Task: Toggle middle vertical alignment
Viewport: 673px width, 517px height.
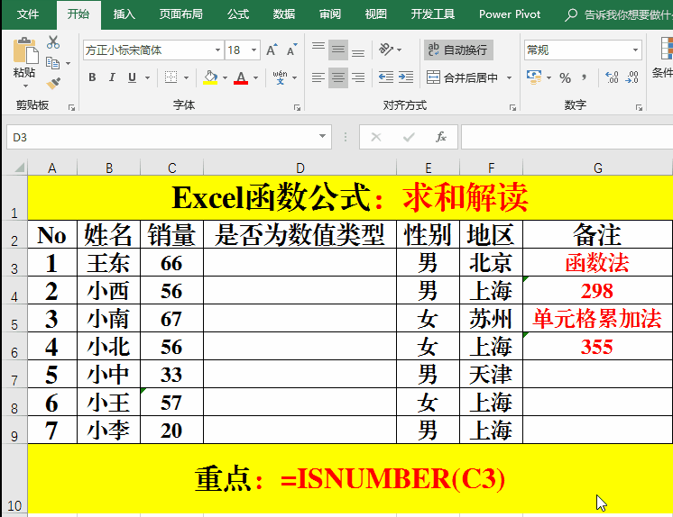Action: coord(338,50)
